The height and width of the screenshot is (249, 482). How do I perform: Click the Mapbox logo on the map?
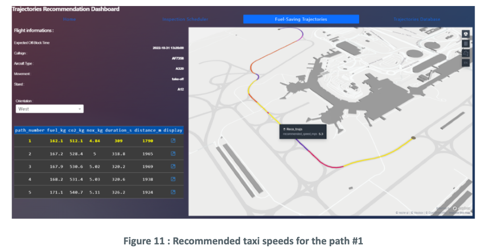(461, 208)
